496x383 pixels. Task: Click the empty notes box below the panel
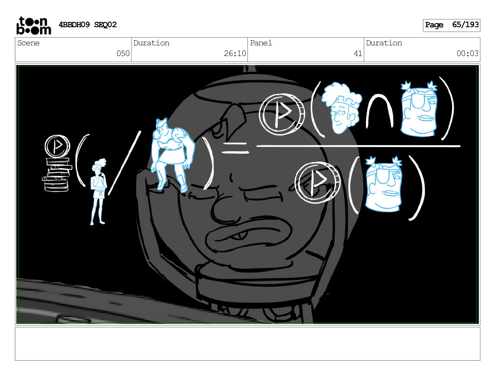tap(248, 344)
